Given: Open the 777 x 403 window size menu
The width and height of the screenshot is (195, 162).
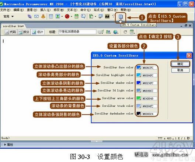Looking at the screenshot, I should pos(166,138).
